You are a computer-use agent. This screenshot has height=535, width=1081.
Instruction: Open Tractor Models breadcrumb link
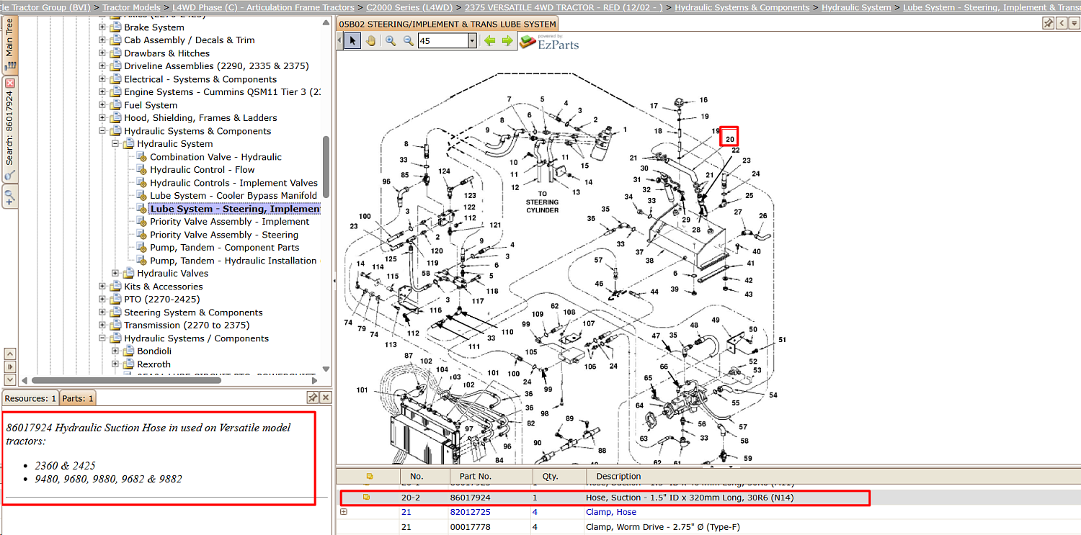(131, 7)
